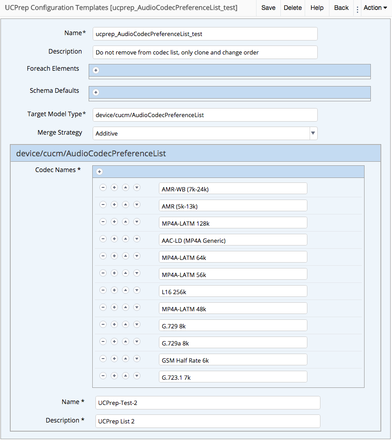392x441 pixels.
Task: Open the Merge Strategy dropdown
Action: [x=313, y=133]
